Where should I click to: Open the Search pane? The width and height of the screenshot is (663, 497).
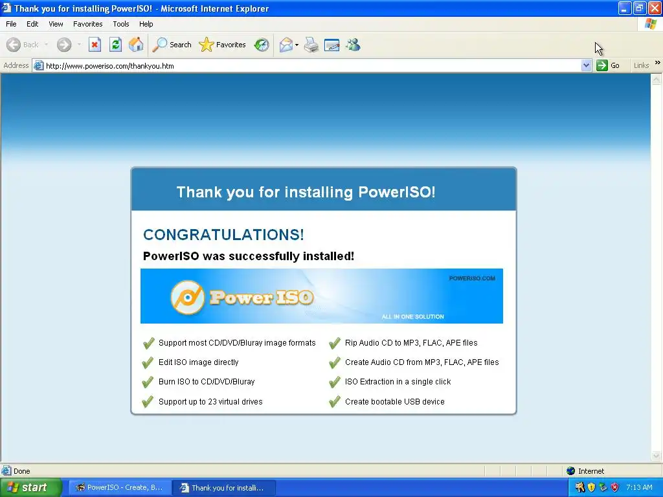click(172, 45)
